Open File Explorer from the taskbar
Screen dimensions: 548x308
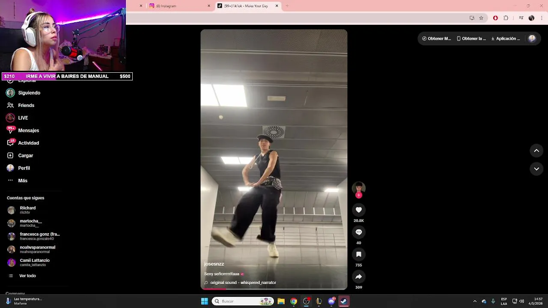pos(281,301)
